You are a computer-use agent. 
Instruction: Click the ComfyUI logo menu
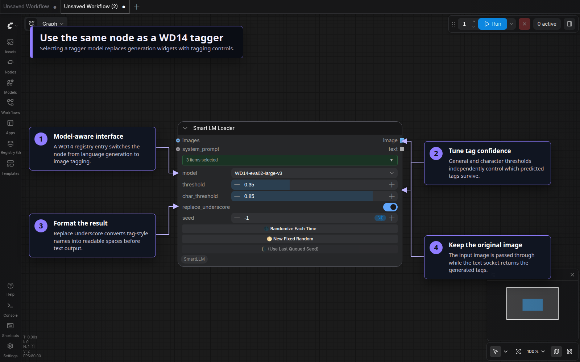coord(12,26)
